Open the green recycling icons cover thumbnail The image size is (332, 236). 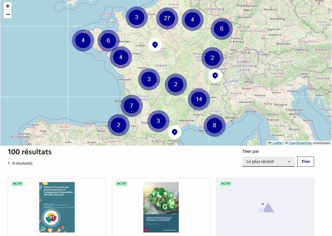161,207
